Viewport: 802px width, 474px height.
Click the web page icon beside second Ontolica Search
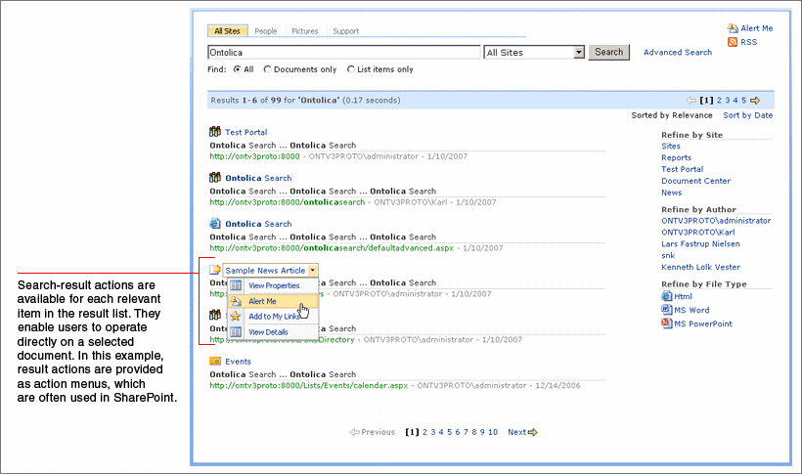[215, 224]
